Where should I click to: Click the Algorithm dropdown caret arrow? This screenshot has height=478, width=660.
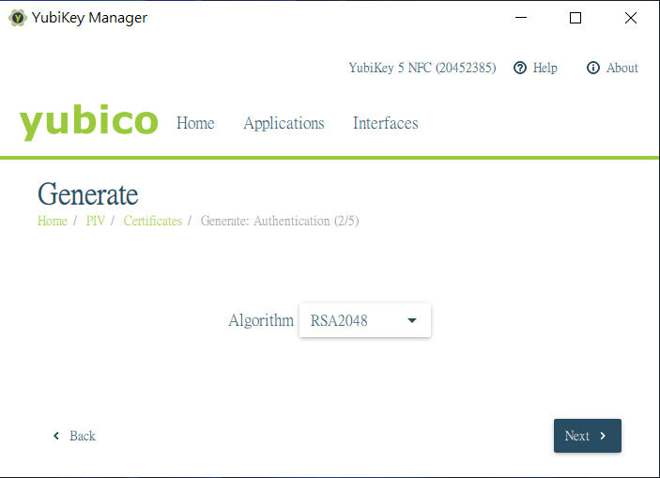(412, 320)
